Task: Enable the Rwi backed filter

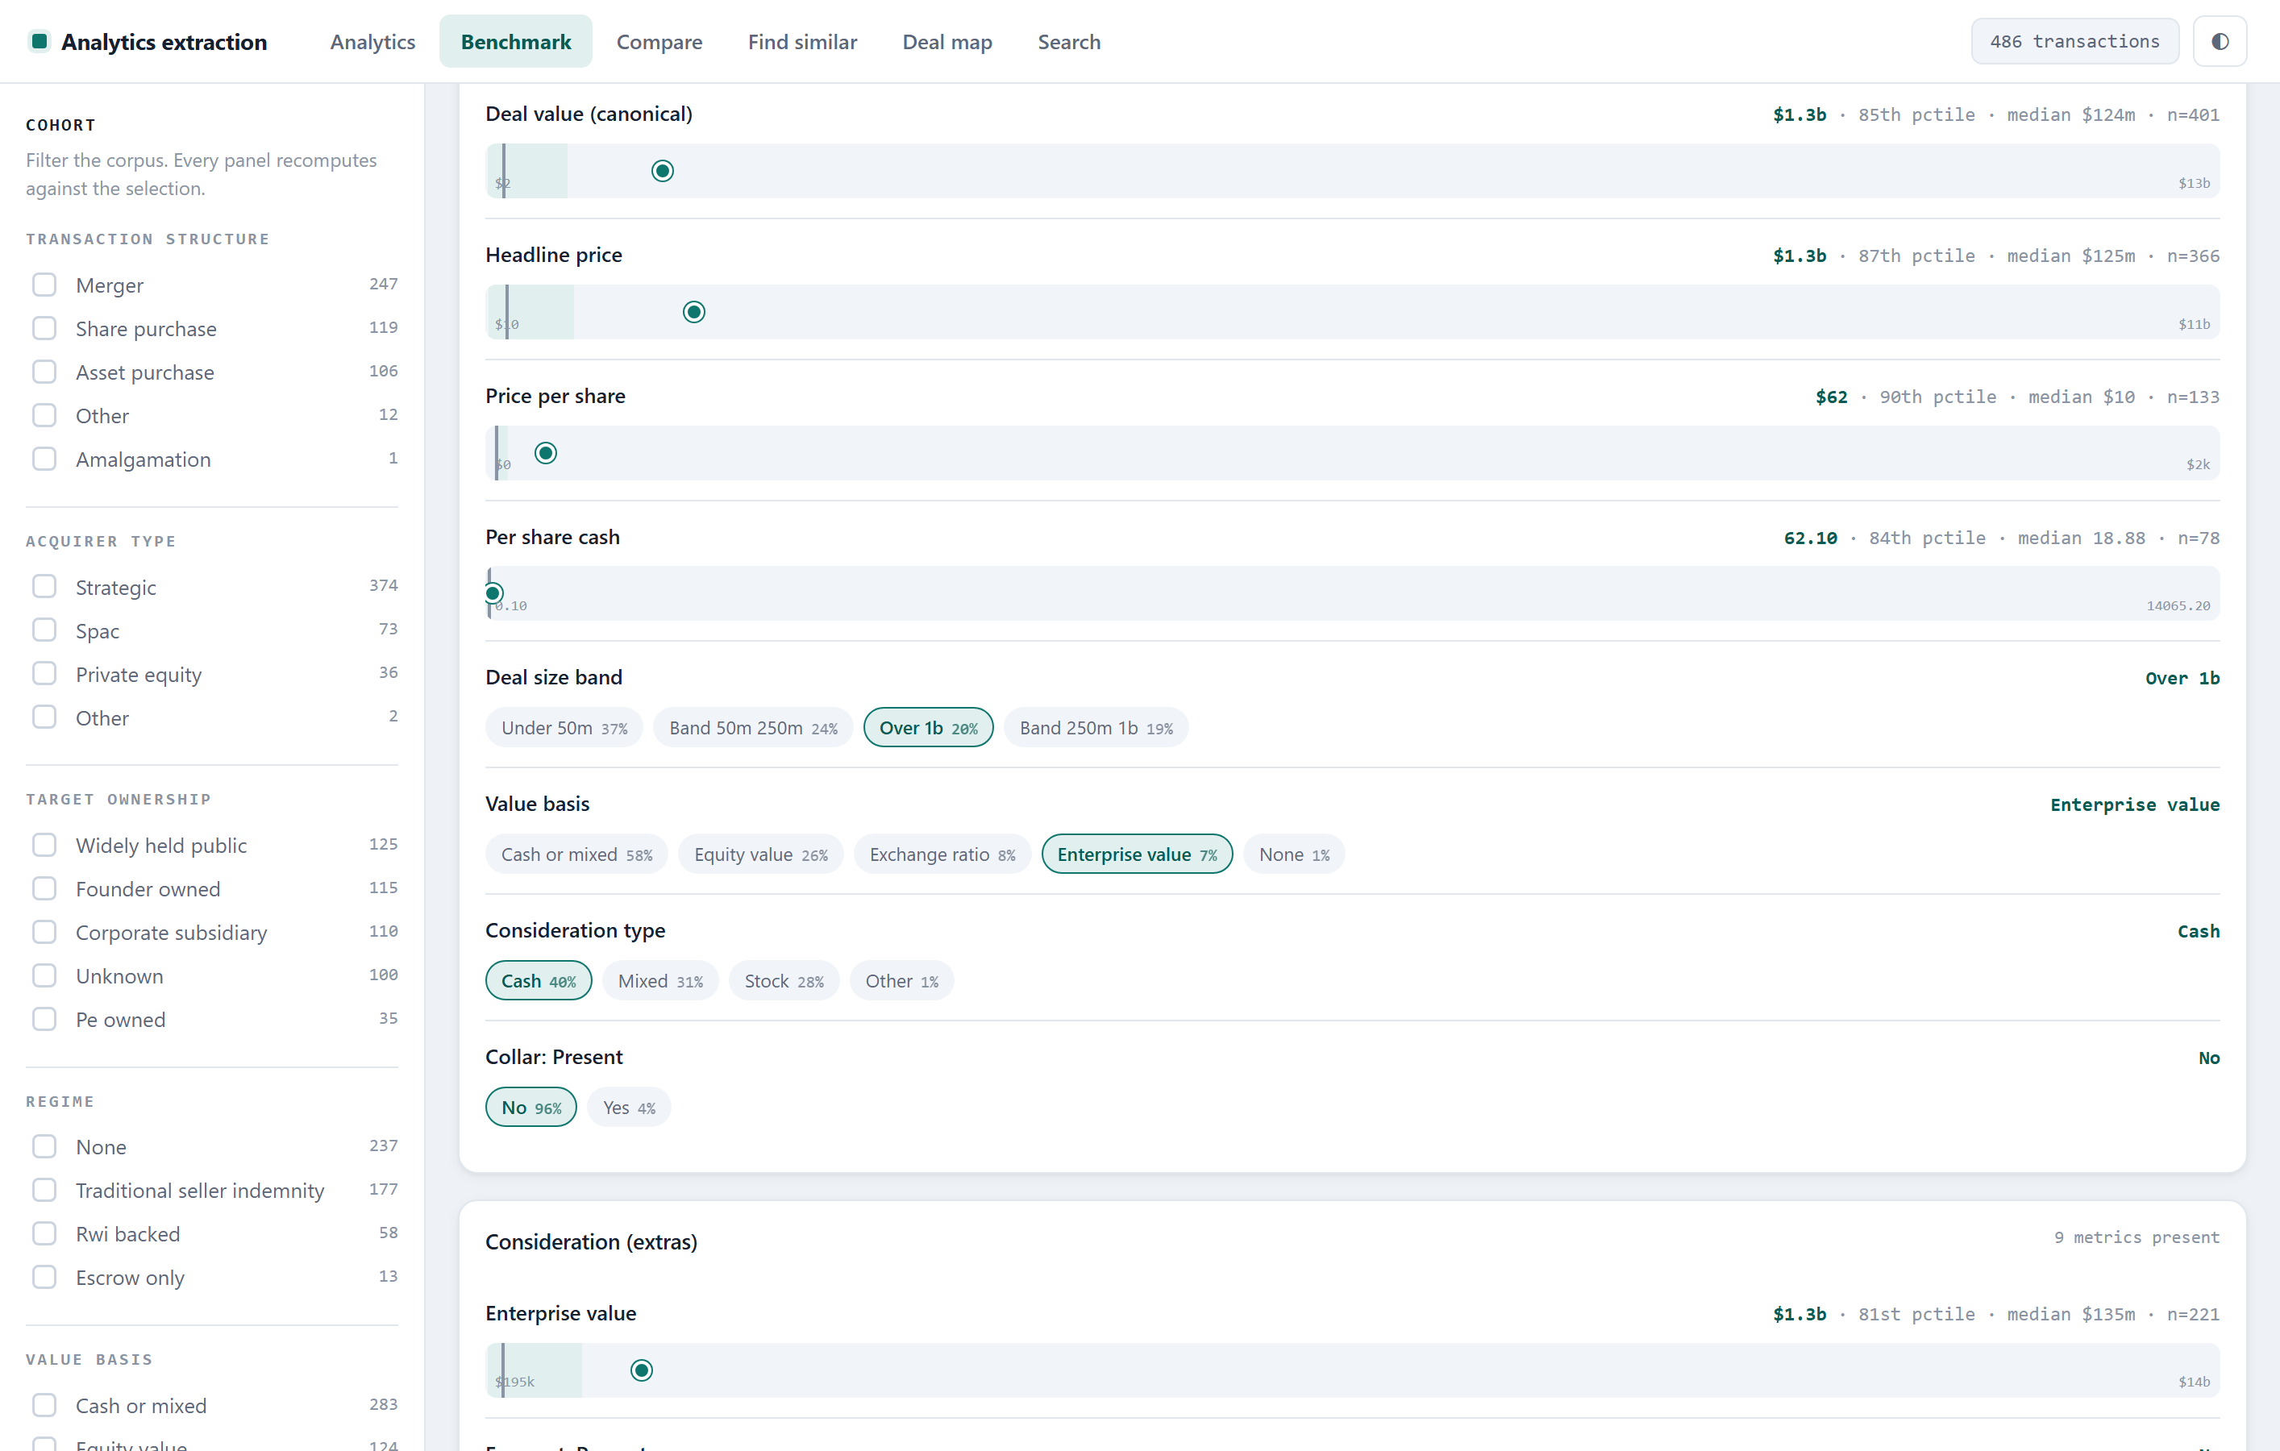Action: [x=44, y=1234]
